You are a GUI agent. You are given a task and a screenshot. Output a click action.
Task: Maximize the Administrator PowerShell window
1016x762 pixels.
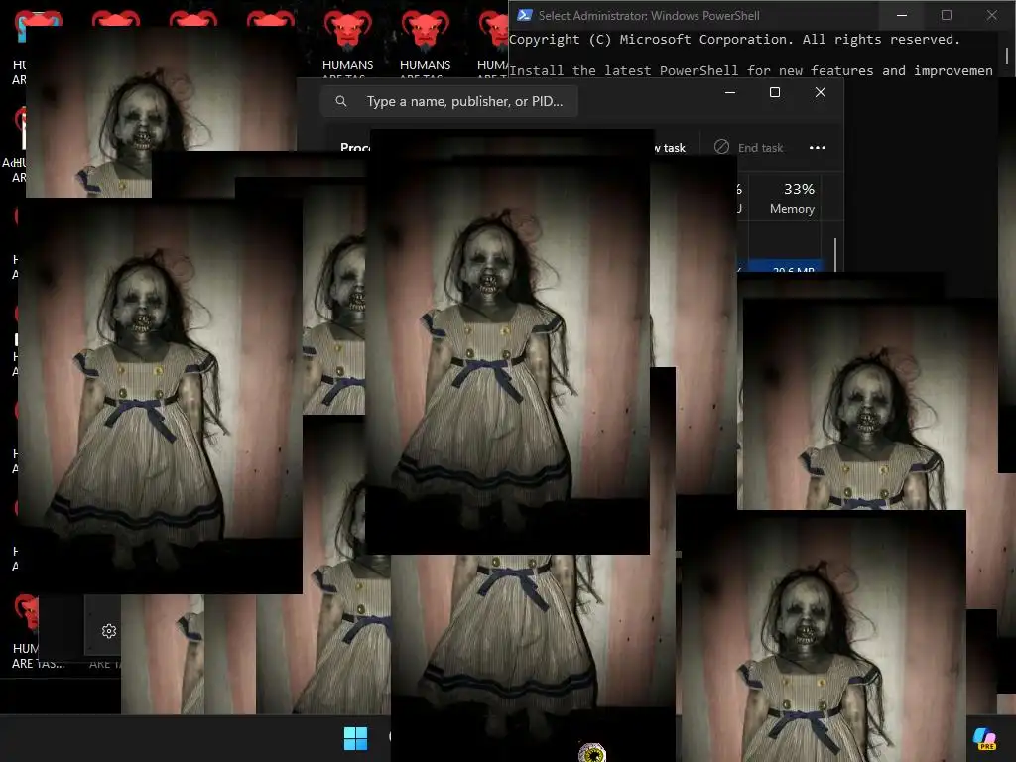click(946, 15)
